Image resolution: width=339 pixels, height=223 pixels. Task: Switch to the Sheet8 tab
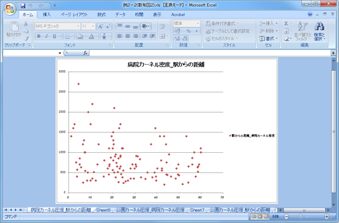103,210
